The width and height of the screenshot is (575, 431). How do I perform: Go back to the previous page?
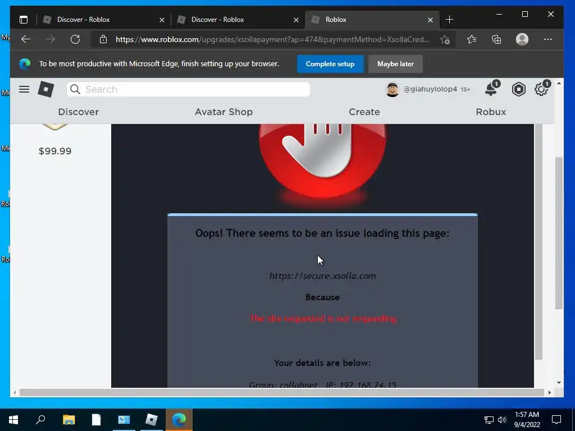(26, 39)
